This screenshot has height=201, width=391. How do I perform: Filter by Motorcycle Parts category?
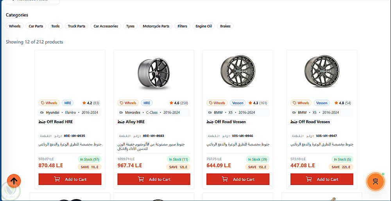point(156,26)
